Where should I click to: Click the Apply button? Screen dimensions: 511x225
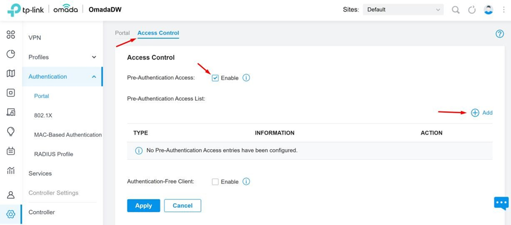point(144,206)
